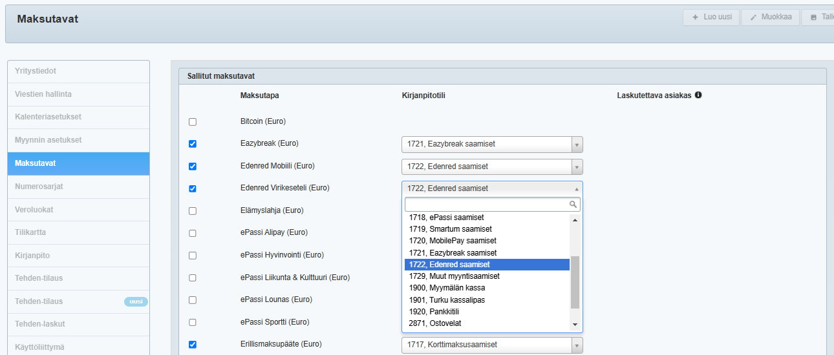This screenshot has height=355, width=834.
Task: Collapse the Edenred Virikeseteli account dropdown
Action: tap(491, 188)
